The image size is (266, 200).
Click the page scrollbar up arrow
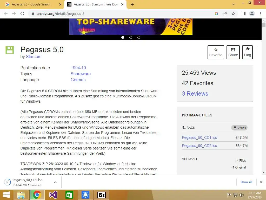pos(264,20)
